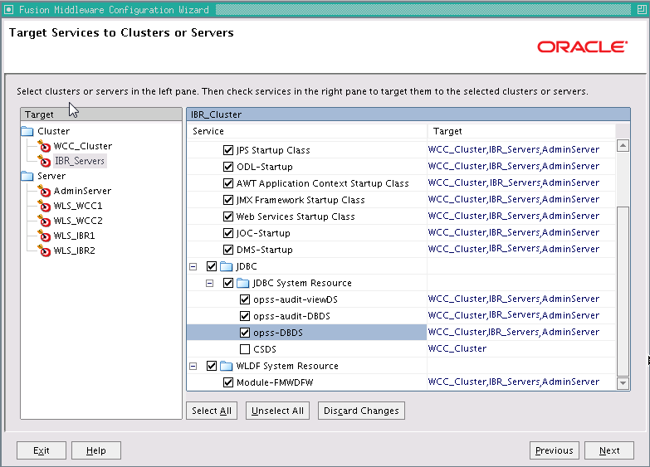Toggle AWT Application Context Startup Class checkbox
This screenshot has width=650, height=467.
pos(228,183)
